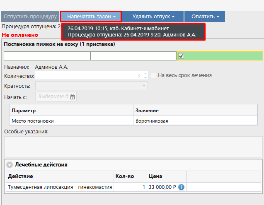This screenshot has width=264, height=205.
Task: Click into the 'Особые указания' text area
Action: 133,145
